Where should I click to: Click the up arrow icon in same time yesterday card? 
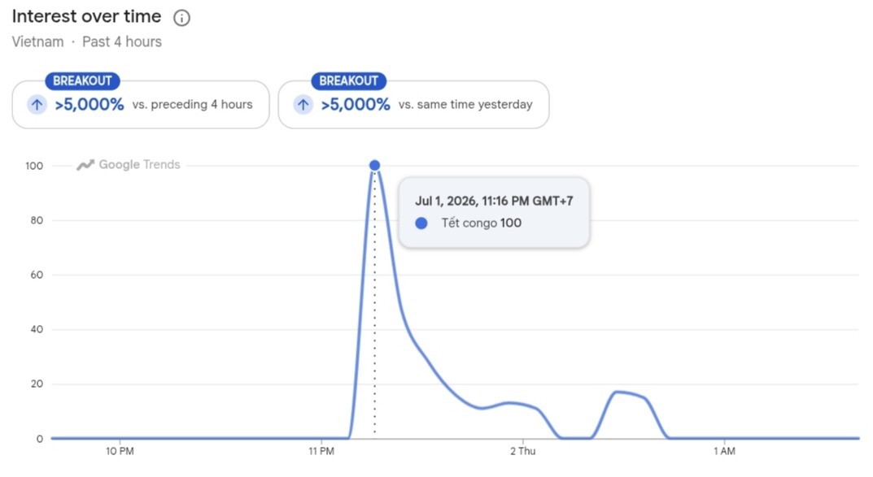coord(303,104)
